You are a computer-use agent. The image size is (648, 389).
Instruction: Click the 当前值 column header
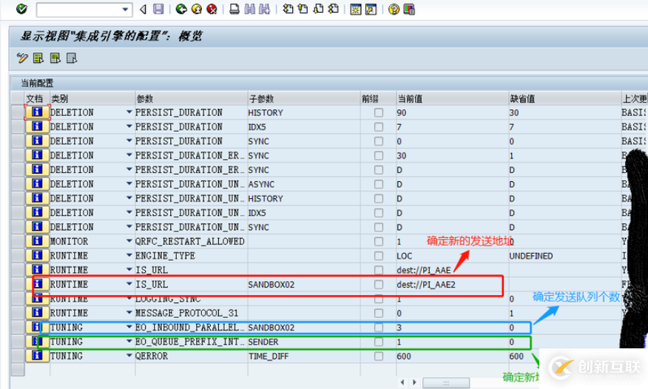[x=452, y=98]
